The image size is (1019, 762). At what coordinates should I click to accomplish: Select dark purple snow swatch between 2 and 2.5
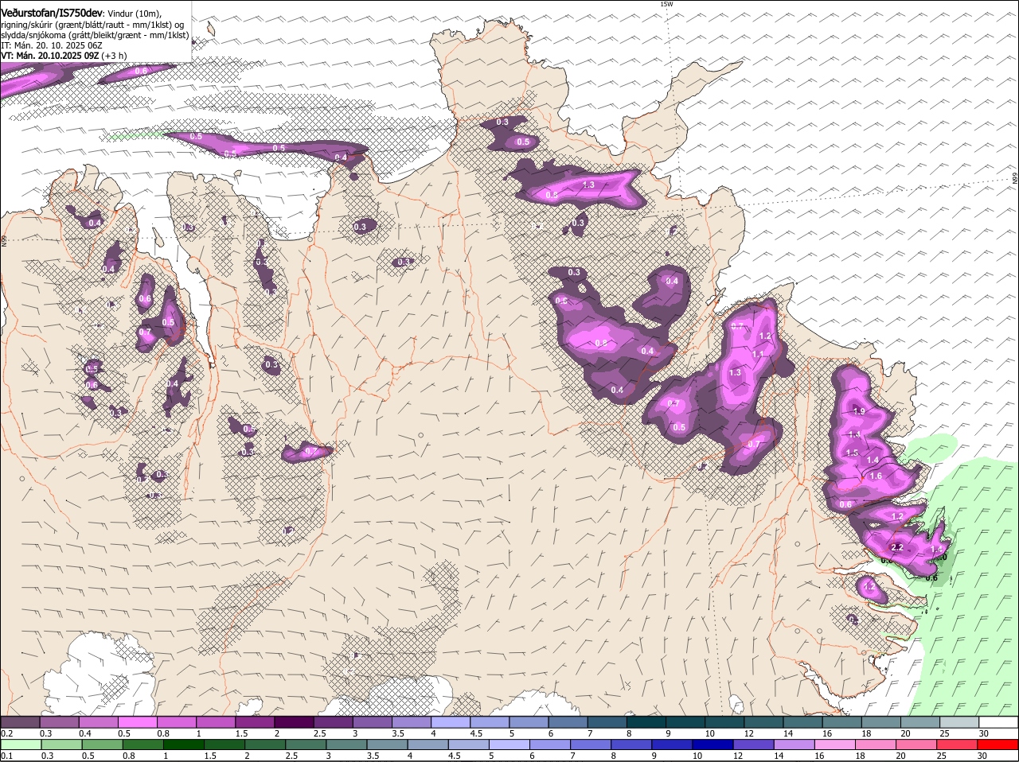point(294,722)
